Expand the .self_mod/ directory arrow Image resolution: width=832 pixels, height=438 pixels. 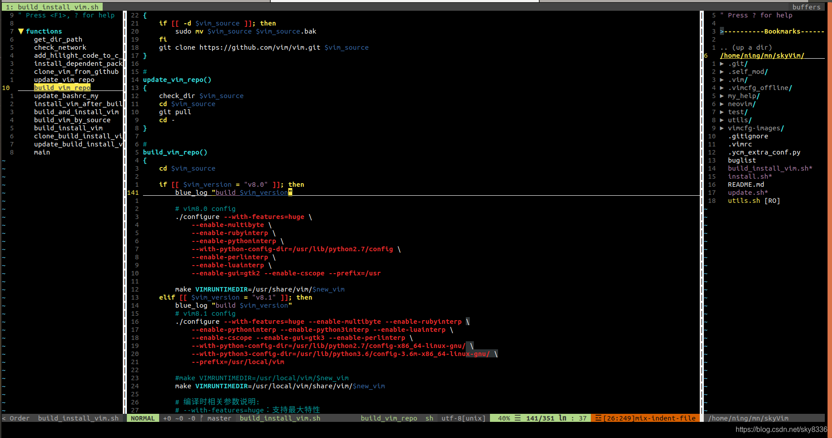[x=722, y=72]
